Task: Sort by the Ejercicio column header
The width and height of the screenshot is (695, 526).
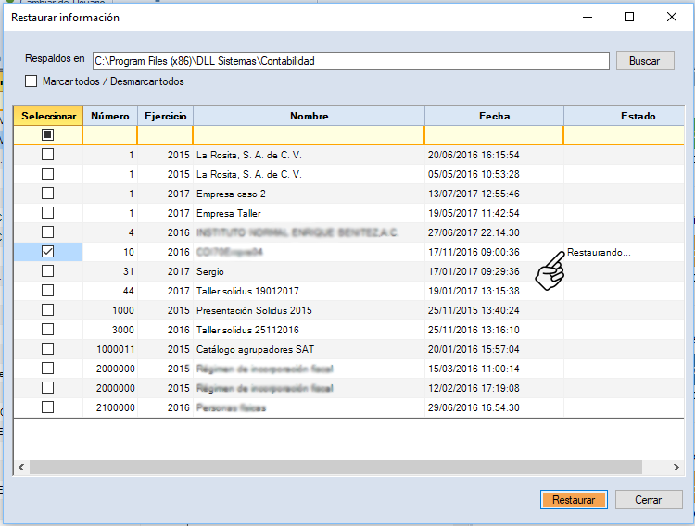Action: tap(165, 117)
